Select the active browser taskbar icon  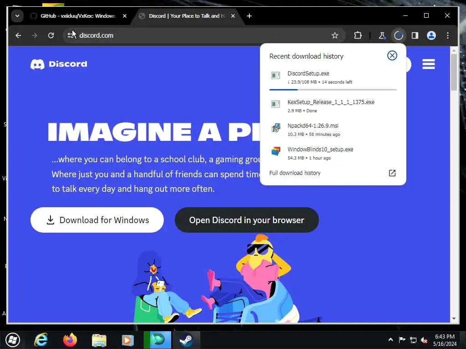pos(157,340)
